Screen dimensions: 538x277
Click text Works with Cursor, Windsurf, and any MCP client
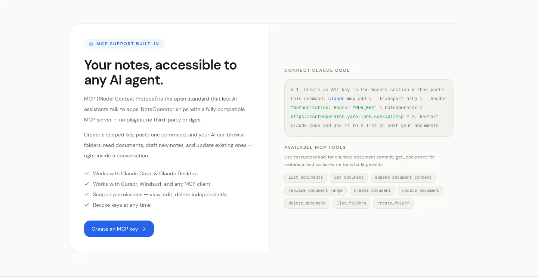click(152, 184)
